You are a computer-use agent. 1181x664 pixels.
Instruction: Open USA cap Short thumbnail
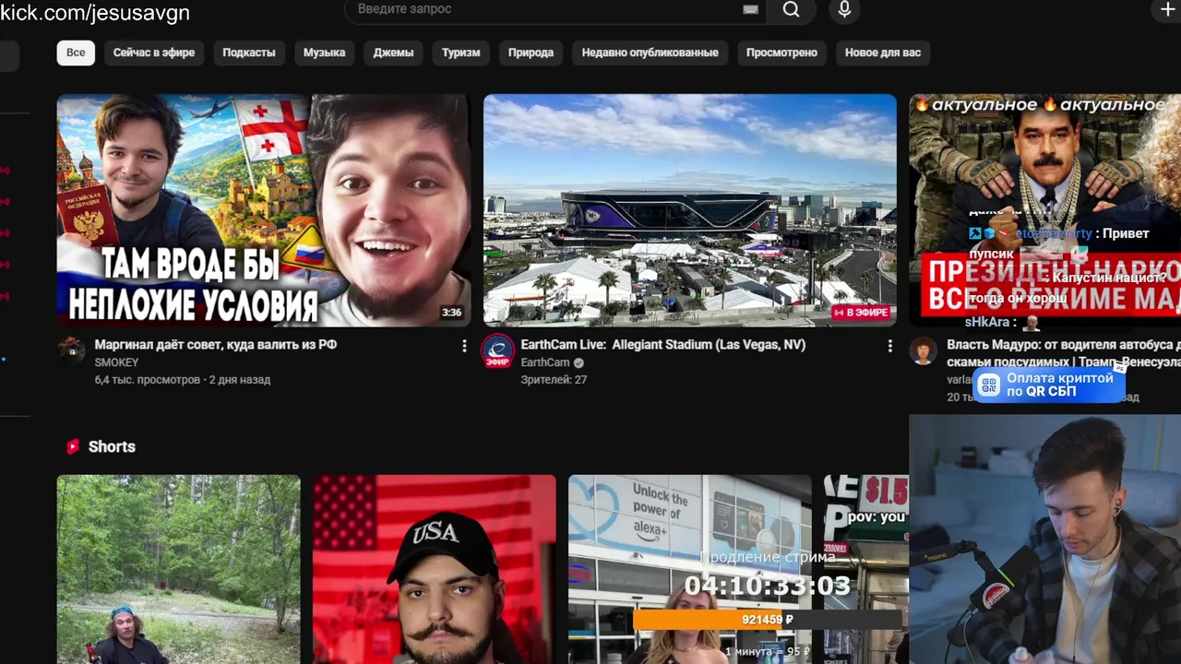tap(435, 569)
